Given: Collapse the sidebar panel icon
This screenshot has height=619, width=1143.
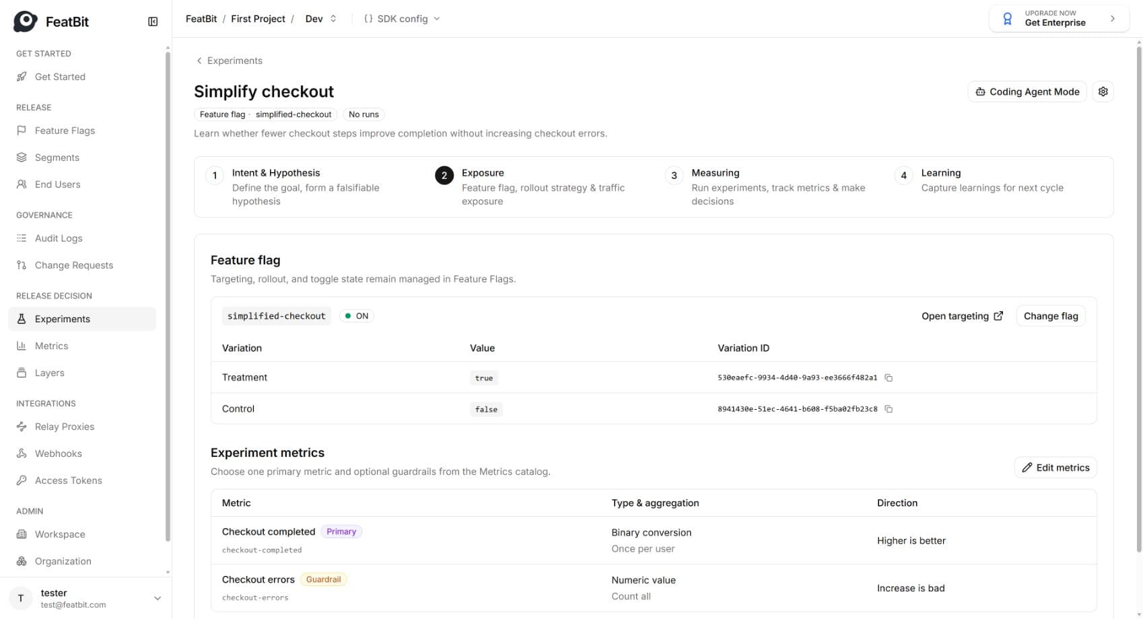Looking at the screenshot, I should pyautogui.click(x=153, y=22).
